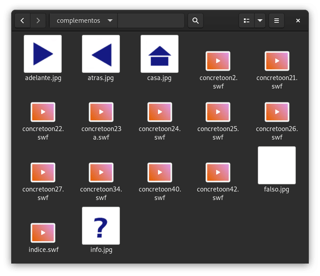Select the concretoon2.swf video icon
320x276 pixels.
[x=218, y=61]
